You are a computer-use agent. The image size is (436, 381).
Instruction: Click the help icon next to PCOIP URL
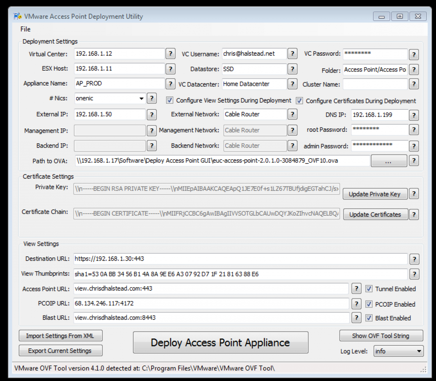coord(356,304)
